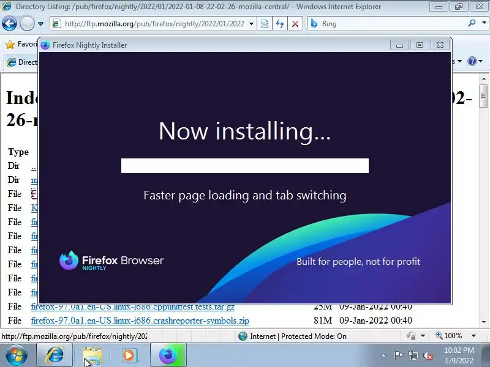490x367 pixels.
Task: Click the IE window title bar page icon
Action: (7, 6)
